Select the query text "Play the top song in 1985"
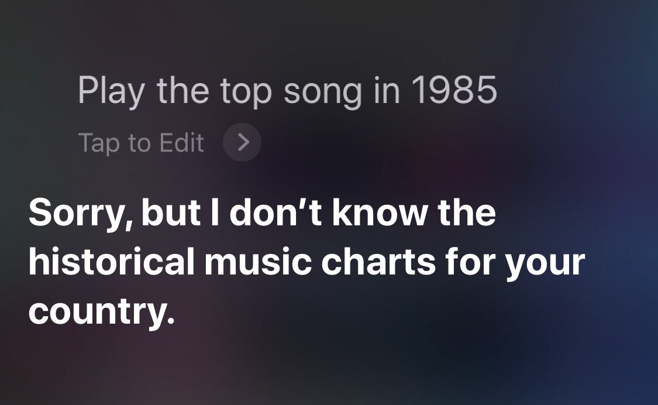This screenshot has width=658, height=405. click(x=287, y=91)
